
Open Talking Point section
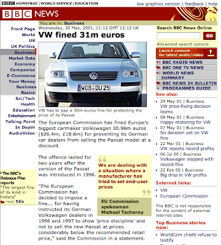20,121
